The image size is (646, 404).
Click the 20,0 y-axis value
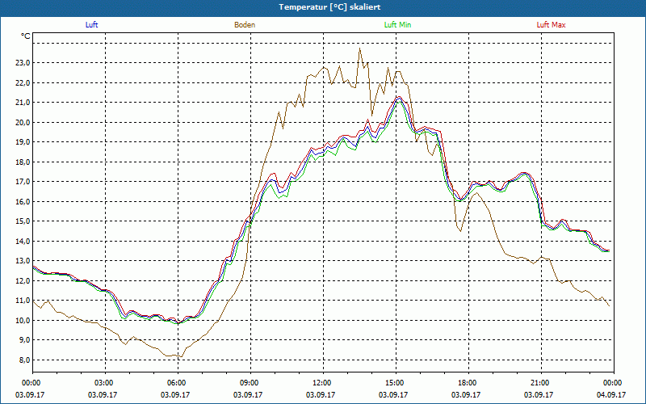[23, 123]
